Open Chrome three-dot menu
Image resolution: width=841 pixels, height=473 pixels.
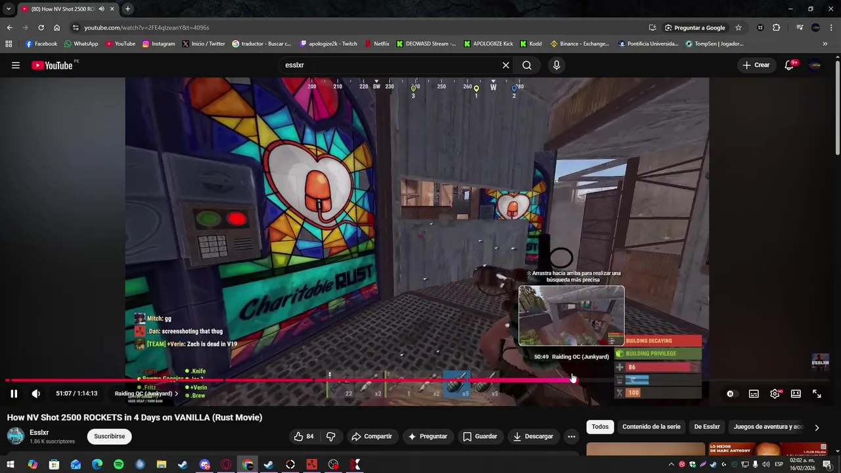(832, 28)
